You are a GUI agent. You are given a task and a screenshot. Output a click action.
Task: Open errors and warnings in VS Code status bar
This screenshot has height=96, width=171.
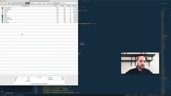[x=13, y=95]
